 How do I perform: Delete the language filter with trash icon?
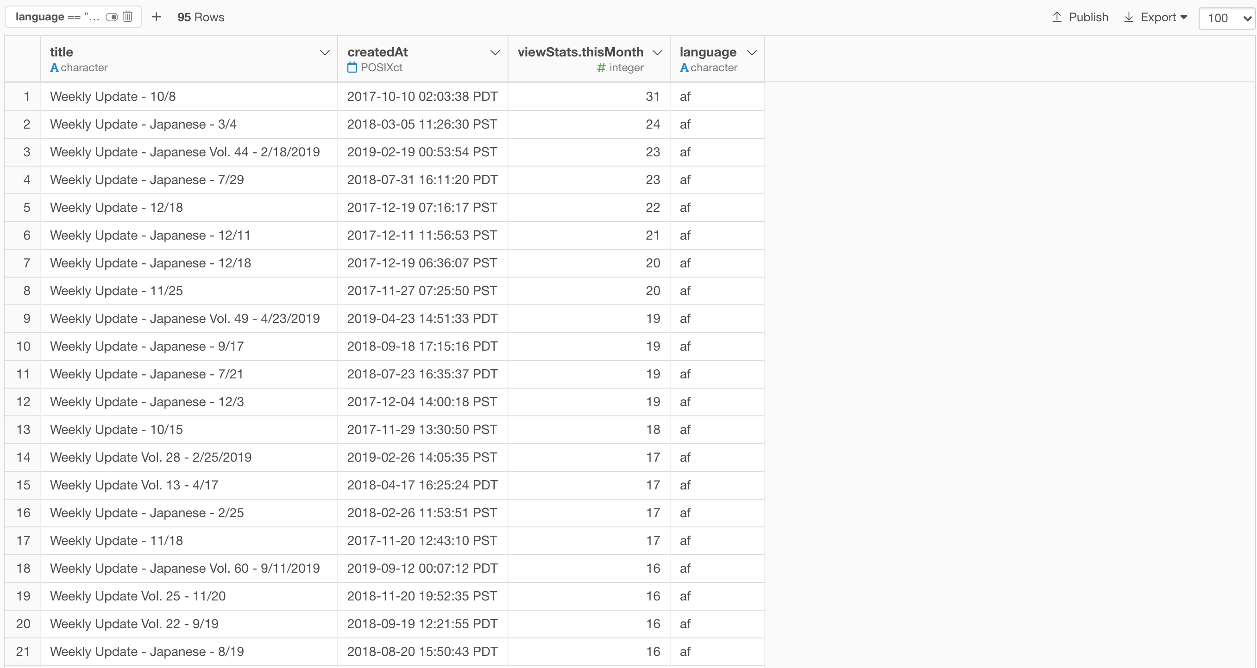click(128, 17)
